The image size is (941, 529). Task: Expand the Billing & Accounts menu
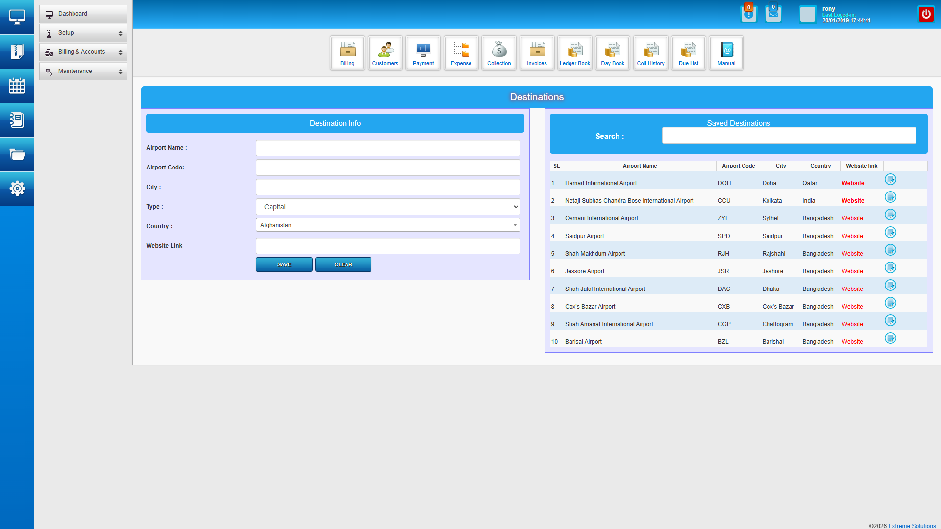coord(83,52)
